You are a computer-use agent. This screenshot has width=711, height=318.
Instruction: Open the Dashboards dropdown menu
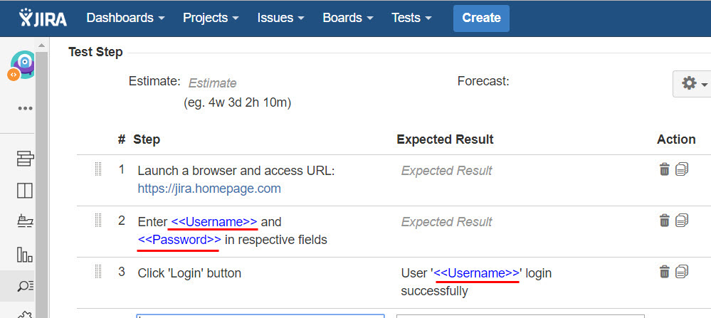pyautogui.click(x=126, y=18)
